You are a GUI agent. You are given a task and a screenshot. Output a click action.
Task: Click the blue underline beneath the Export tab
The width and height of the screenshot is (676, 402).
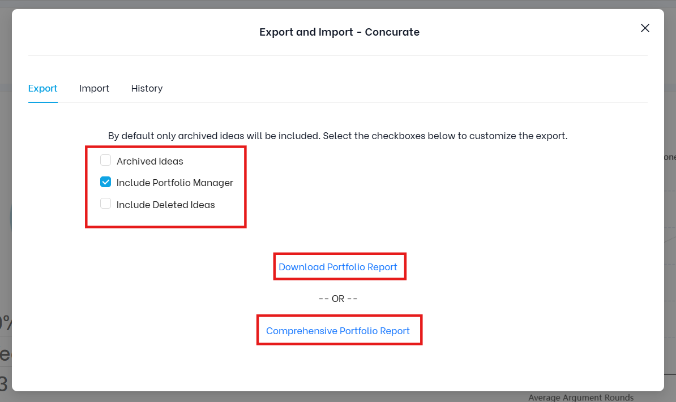tap(43, 102)
